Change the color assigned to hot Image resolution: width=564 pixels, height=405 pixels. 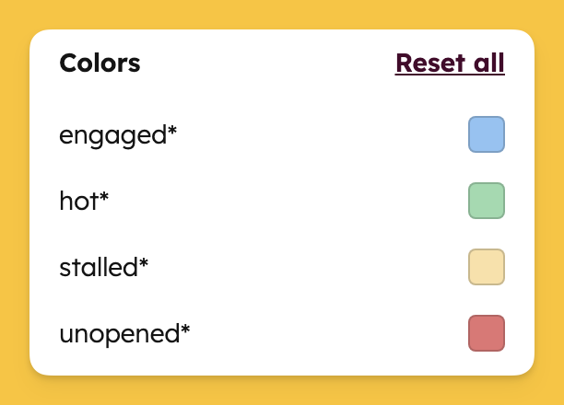point(487,201)
